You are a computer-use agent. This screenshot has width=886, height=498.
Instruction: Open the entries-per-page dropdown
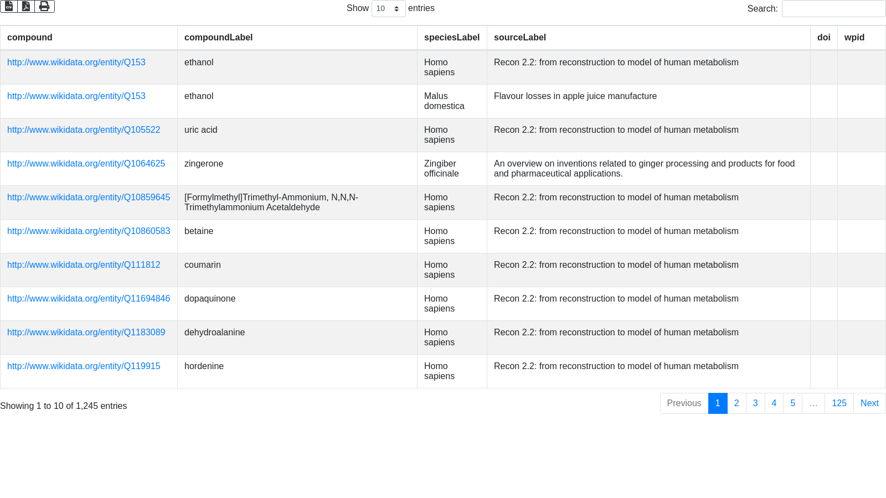(388, 9)
